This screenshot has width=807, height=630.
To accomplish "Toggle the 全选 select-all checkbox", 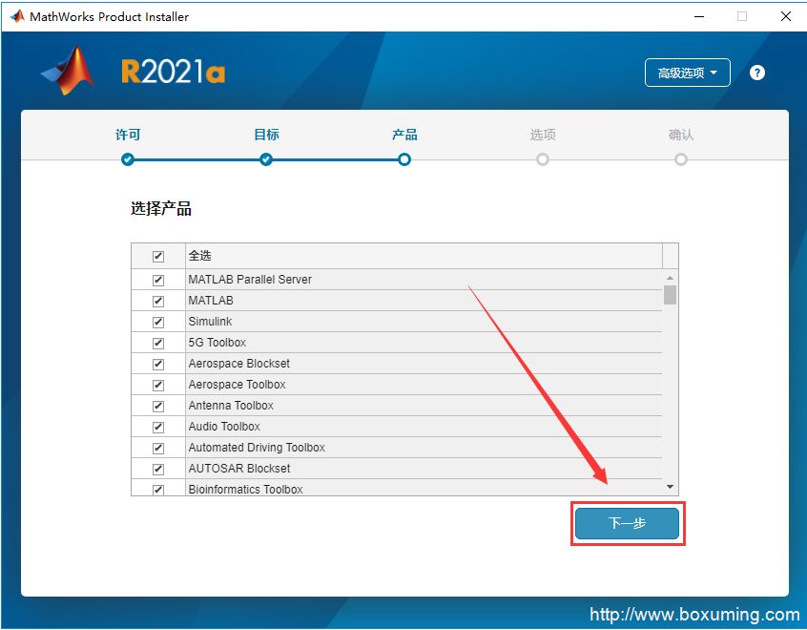I will (x=158, y=256).
